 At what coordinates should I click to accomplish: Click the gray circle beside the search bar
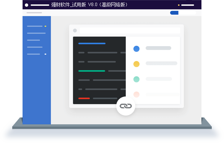point(75,31)
